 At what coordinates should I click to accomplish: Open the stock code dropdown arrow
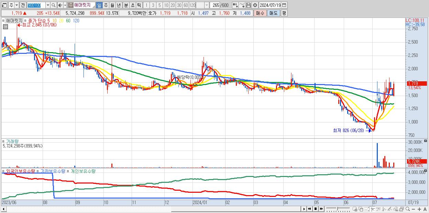point(48,5)
